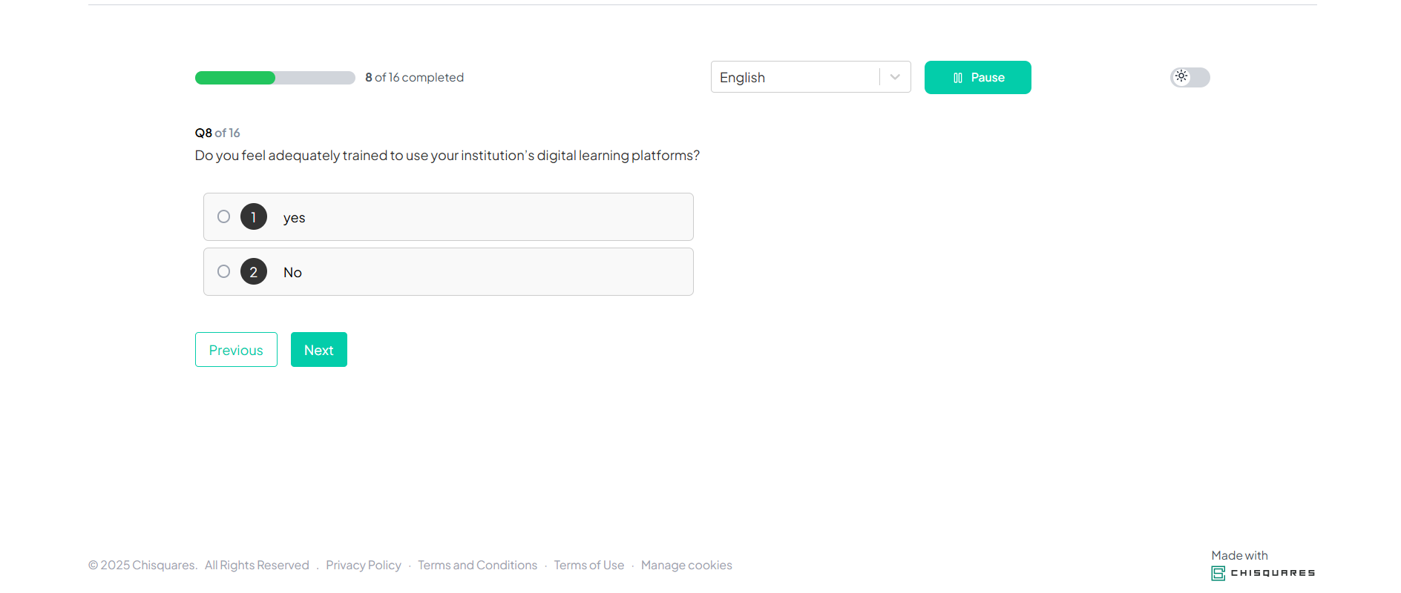1401x593 pixels.
Task: Click the Chisquares logo icon in footer
Action: pos(1218,573)
